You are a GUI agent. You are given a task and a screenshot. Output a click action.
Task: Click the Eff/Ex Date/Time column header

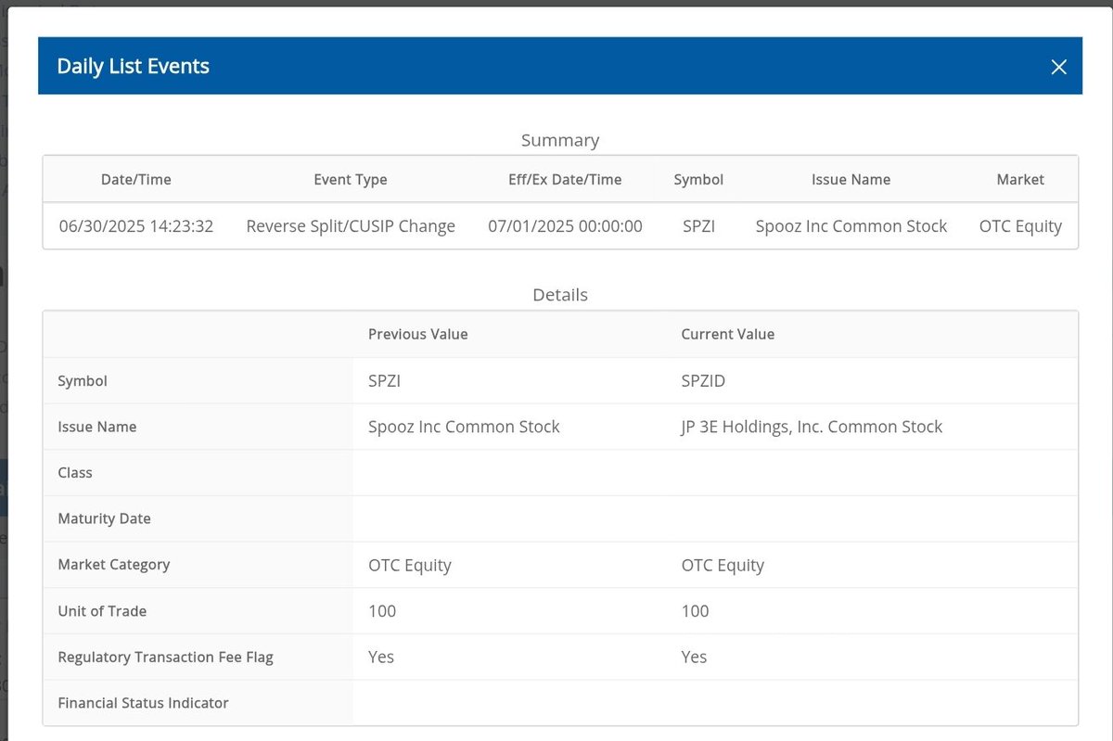(565, 179)
